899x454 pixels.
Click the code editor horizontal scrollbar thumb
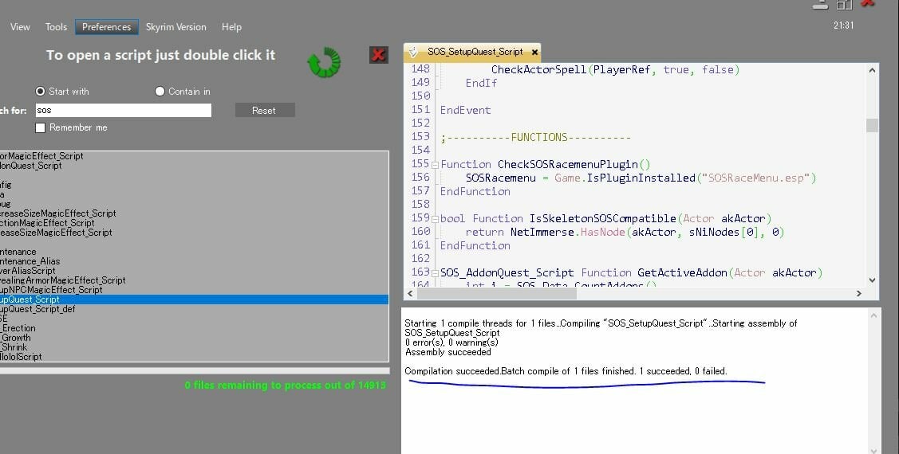point(496,293)
